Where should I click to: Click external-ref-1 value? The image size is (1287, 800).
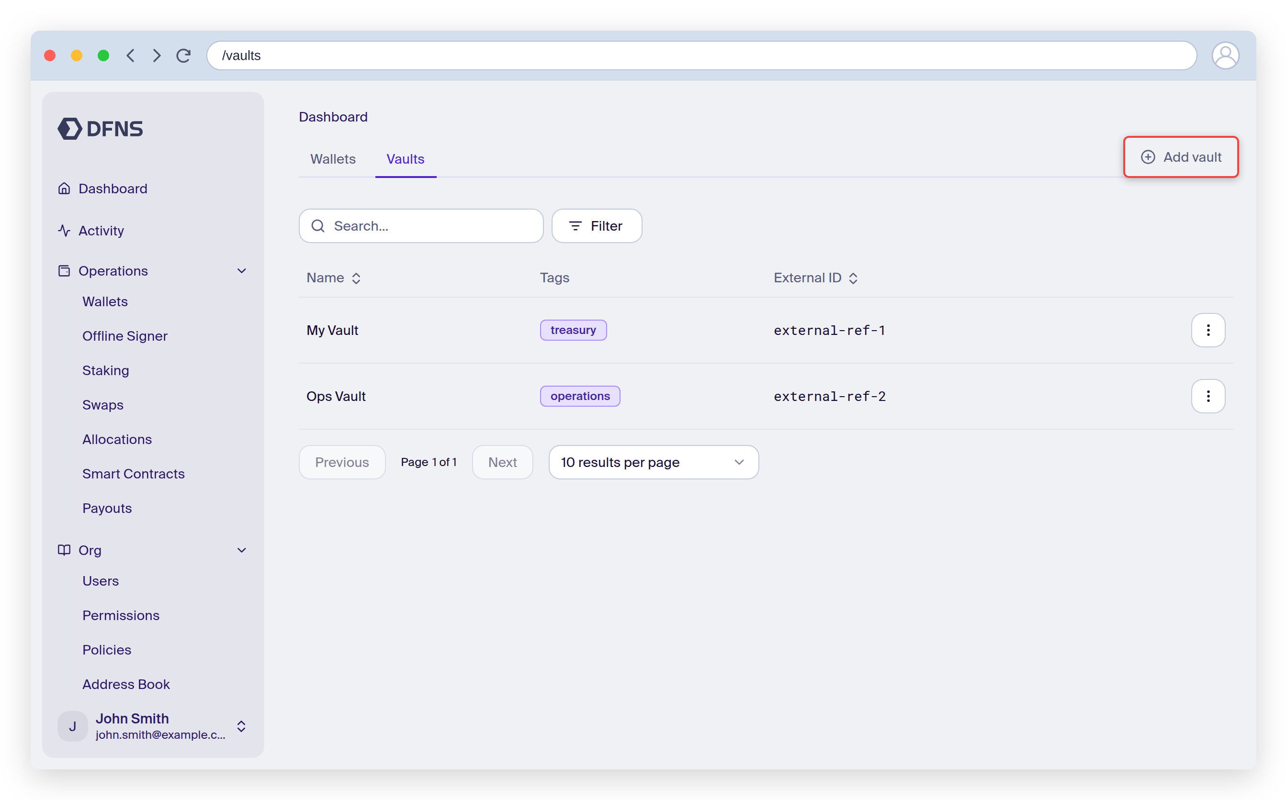pos(829,330)
